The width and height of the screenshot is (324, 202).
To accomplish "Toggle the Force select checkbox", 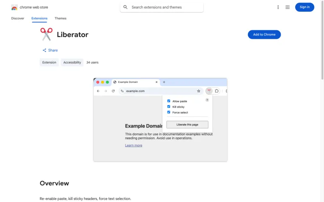I will tap(168, 112).
